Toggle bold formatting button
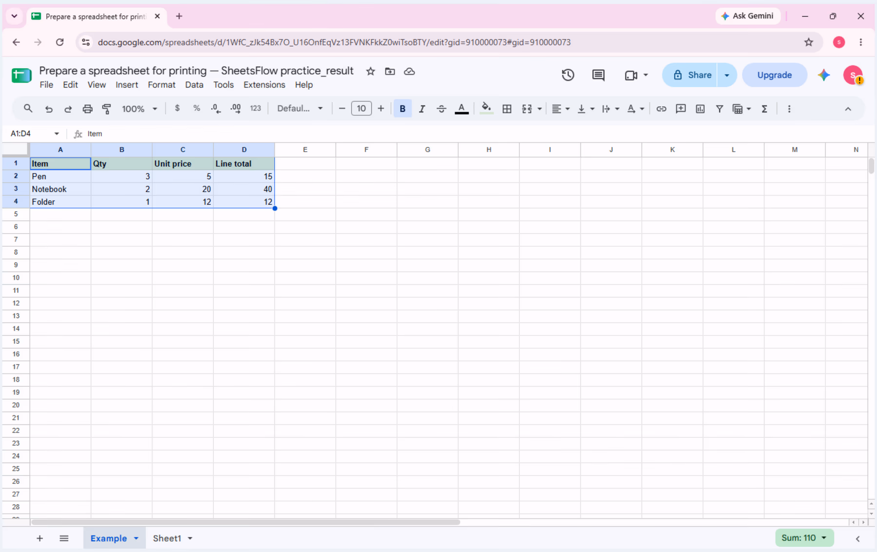877x552 pixels. (402, 109)
